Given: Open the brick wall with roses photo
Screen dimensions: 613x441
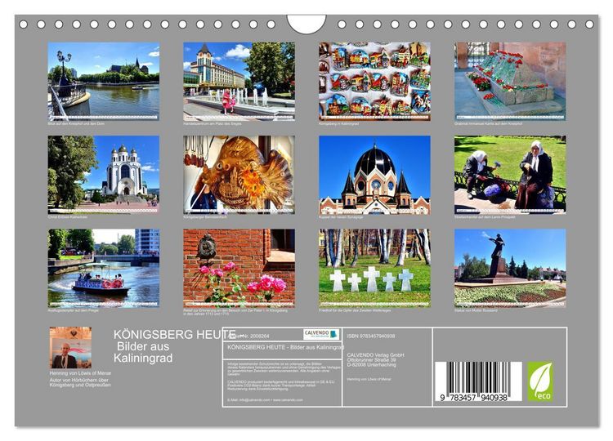Looking at the screenshot, I should tap(239, 268).
